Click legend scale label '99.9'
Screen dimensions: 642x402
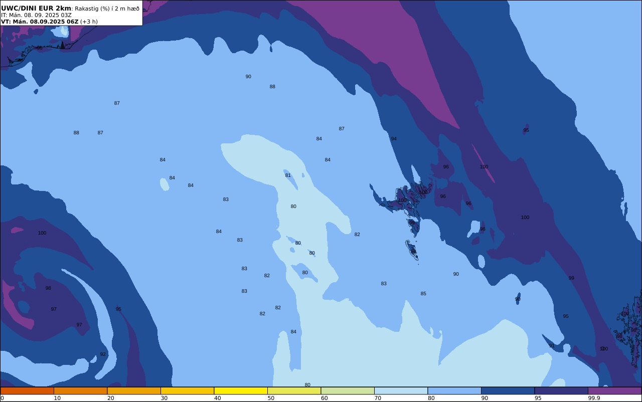[x=594, y=398]
